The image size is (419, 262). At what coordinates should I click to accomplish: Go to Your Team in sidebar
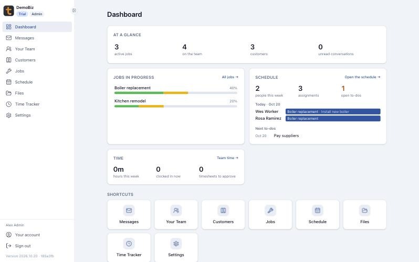(x=37, y=49)
